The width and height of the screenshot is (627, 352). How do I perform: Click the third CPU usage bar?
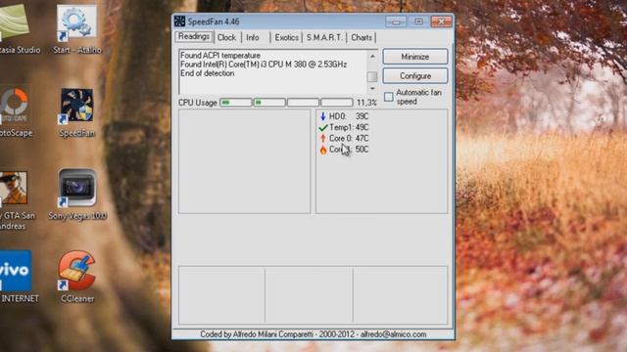tap(303, 103)
